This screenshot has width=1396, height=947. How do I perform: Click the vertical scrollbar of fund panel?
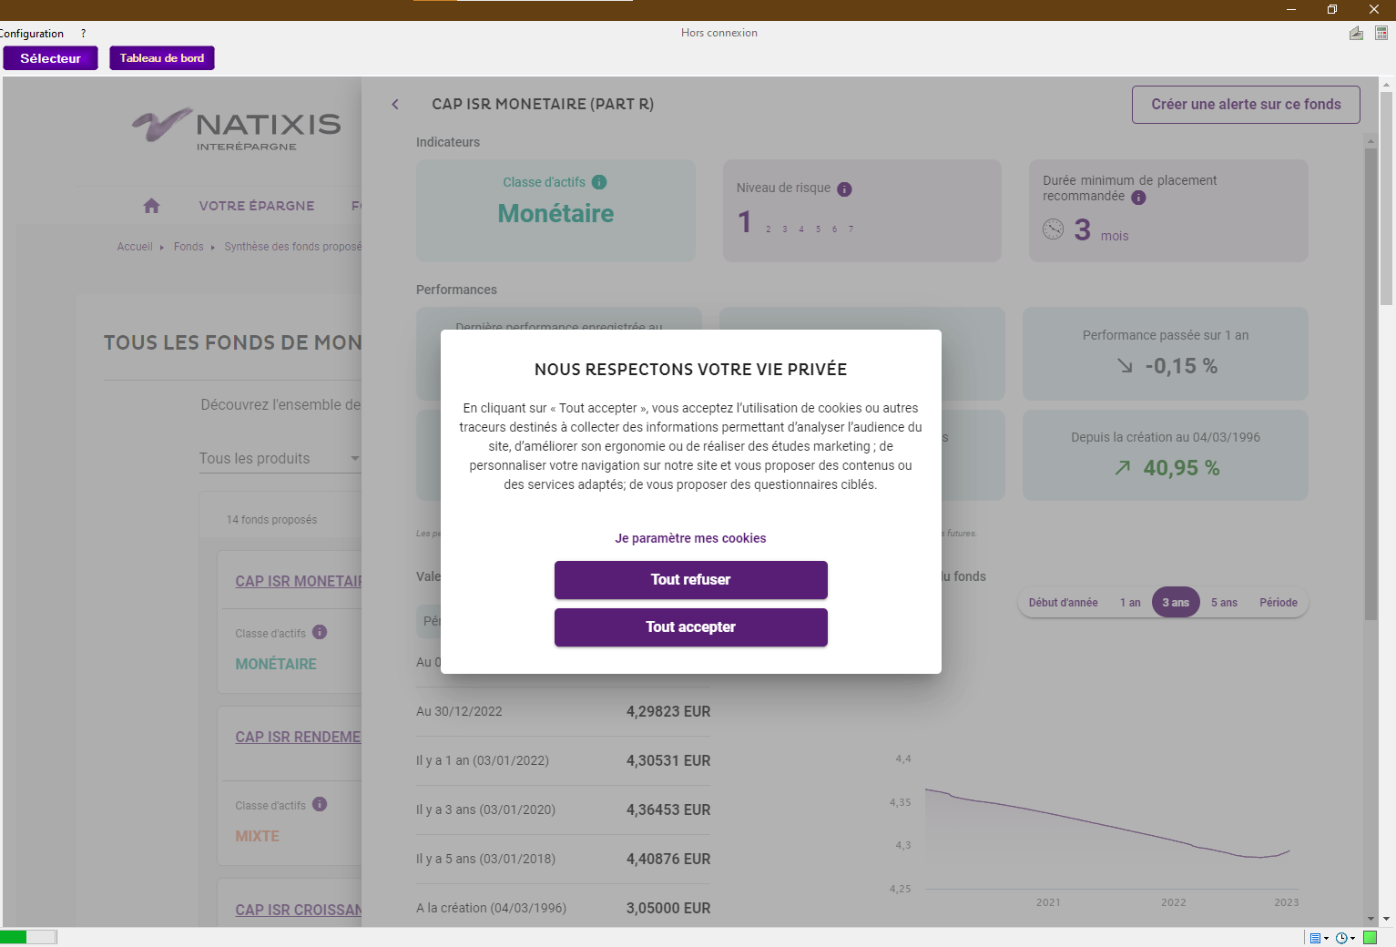(1371, 382)
